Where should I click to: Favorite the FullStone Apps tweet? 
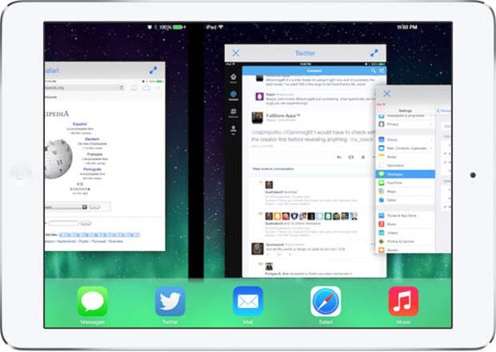point(363,157)
